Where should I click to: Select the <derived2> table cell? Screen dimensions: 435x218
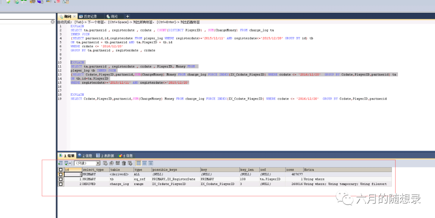(x=121, y=174)
